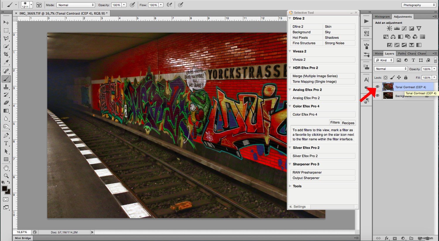Open the Recipes tab in Selective Tool

(x=348, y=122)
